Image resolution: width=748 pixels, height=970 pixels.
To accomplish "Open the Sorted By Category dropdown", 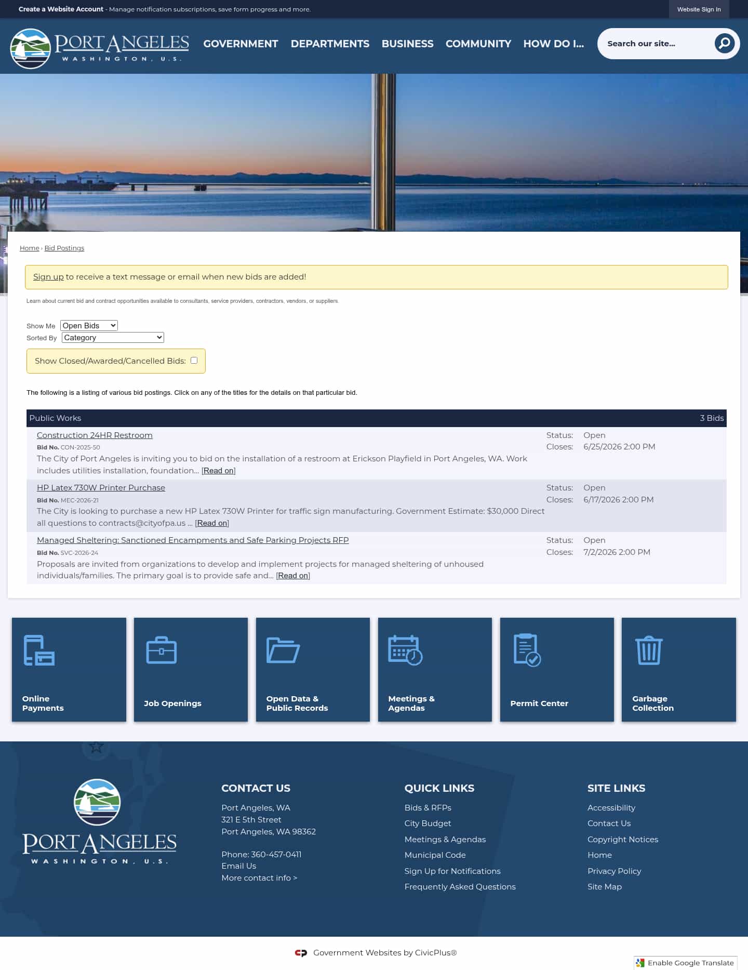I will point(113,338).
